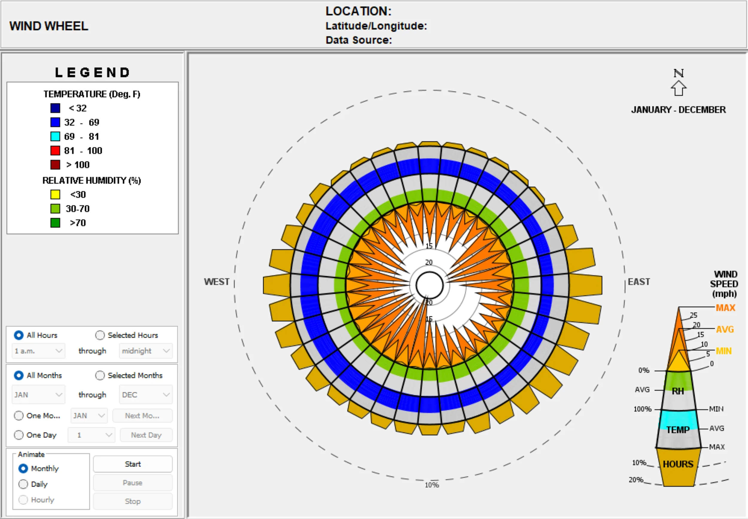Click the light green 30-70 humidity swatch

55,209
